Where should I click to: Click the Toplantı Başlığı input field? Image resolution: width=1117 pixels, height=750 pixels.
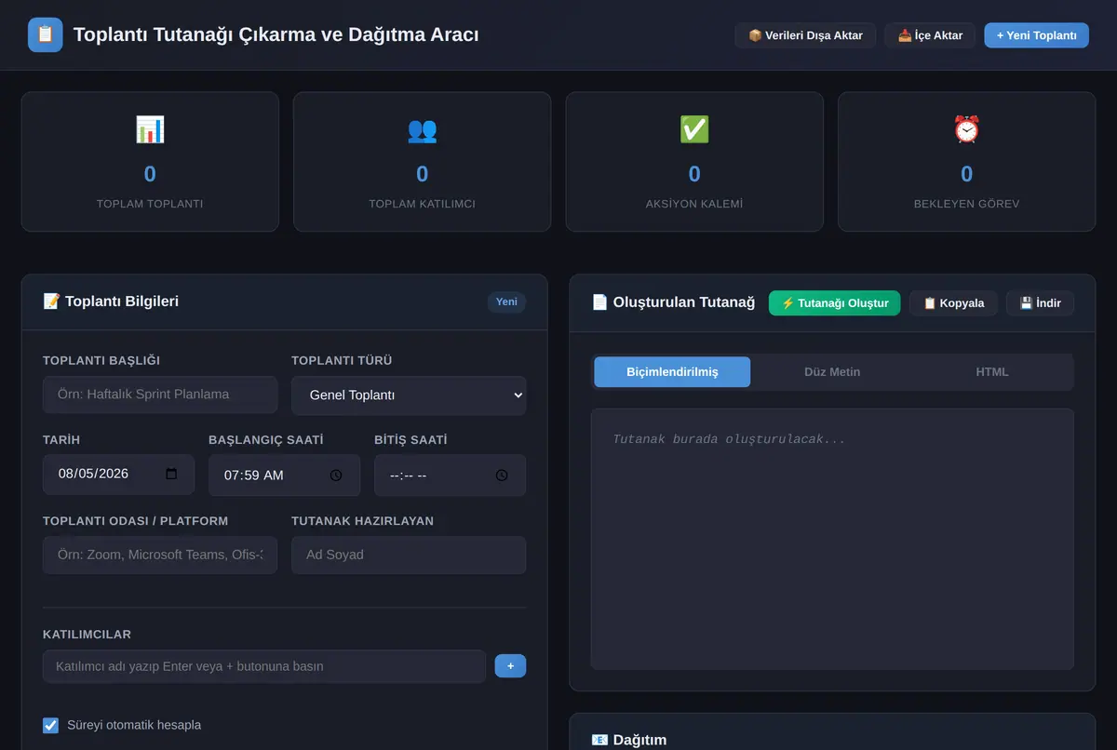160,395
